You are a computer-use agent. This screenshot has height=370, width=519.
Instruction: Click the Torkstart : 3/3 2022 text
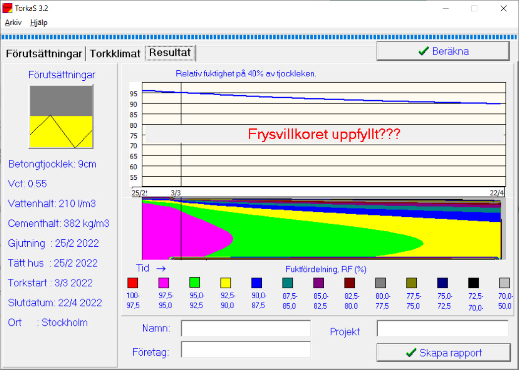pos(50,283)
